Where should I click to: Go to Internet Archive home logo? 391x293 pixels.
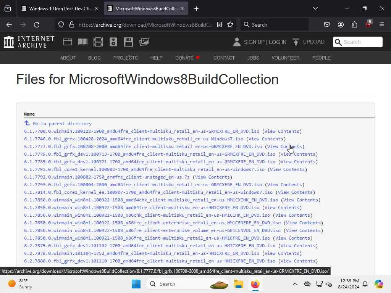[29, 42]
